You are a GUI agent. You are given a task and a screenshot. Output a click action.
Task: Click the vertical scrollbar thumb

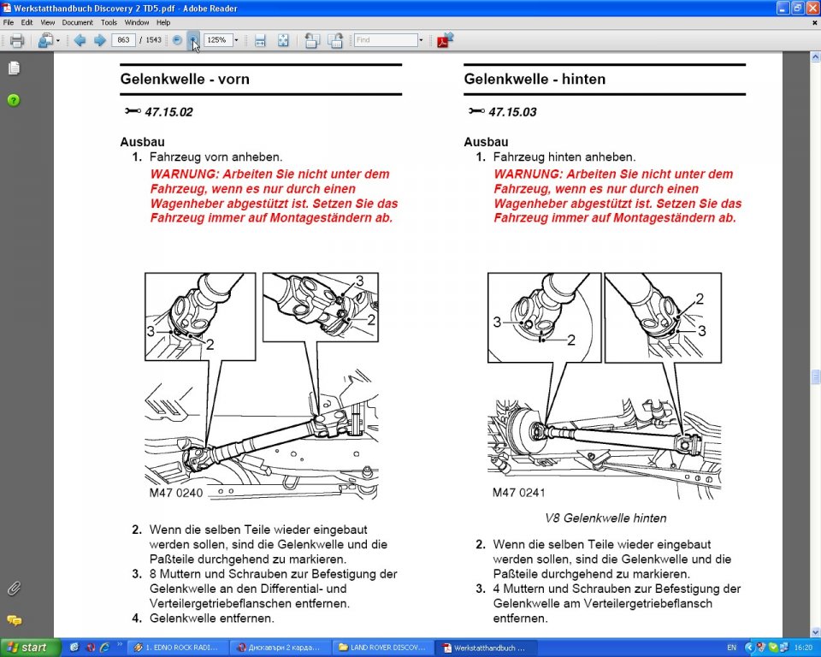click(x=815, y=376)
